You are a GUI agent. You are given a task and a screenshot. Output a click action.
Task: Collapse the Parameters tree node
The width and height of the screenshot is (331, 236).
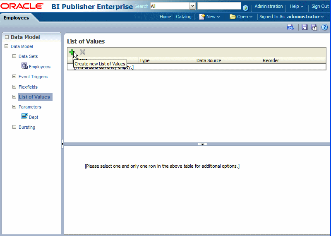pos(14,107)
